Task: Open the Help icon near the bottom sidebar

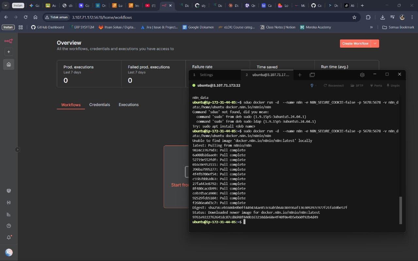Action: [x=8, y=225]
